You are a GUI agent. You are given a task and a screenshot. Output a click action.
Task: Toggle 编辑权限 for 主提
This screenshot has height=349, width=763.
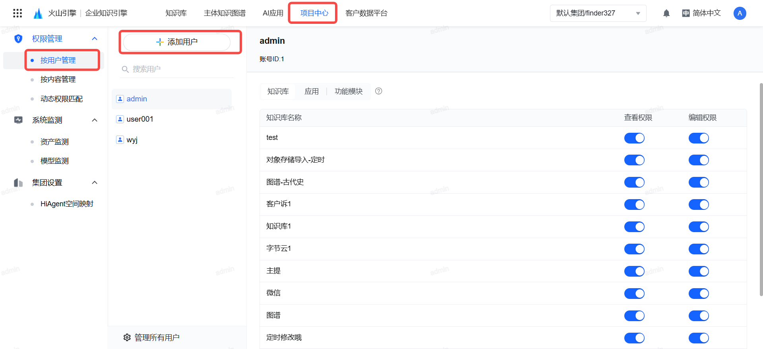[699, 271]
